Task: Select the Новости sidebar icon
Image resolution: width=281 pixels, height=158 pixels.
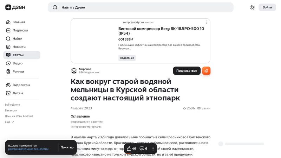Action: pyautogui.click(x=8, y=47)
